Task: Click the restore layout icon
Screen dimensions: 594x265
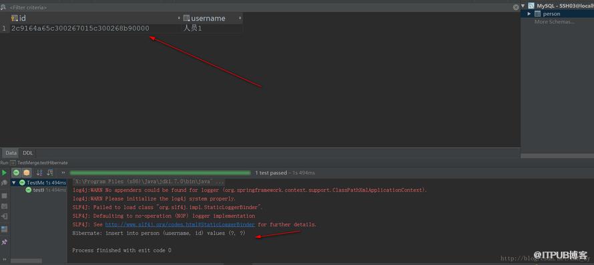Action: 4,230
